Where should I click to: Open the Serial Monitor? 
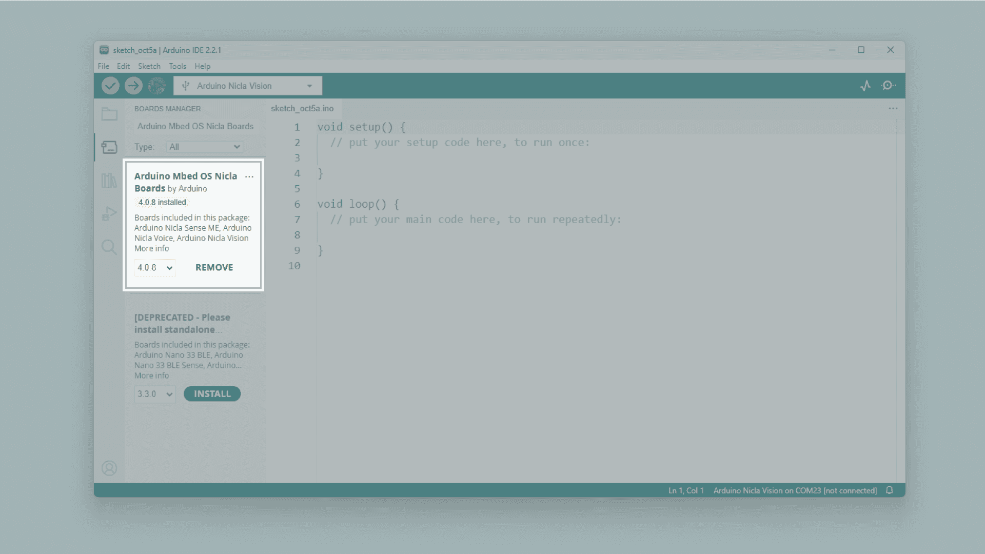[x=888, y=86]
